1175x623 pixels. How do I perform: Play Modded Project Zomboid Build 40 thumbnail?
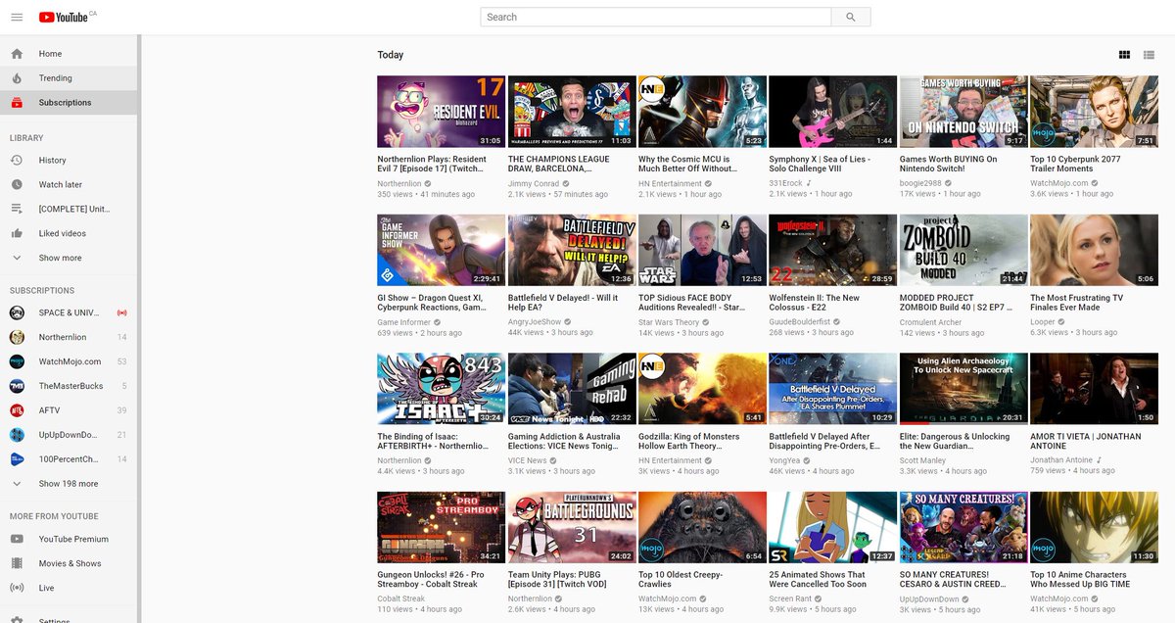pos(963,251)
